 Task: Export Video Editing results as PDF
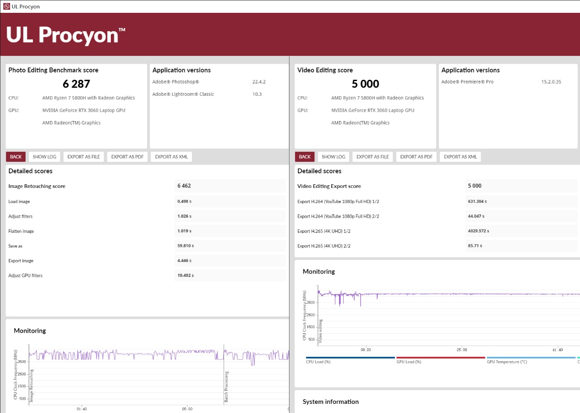pyautogui.click(x=416, y=157)
